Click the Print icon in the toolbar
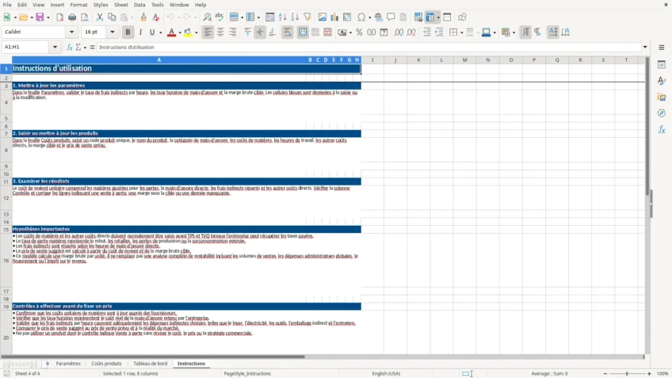The width and height of the screenshot is (672, 378). click(x=72, y=17)
